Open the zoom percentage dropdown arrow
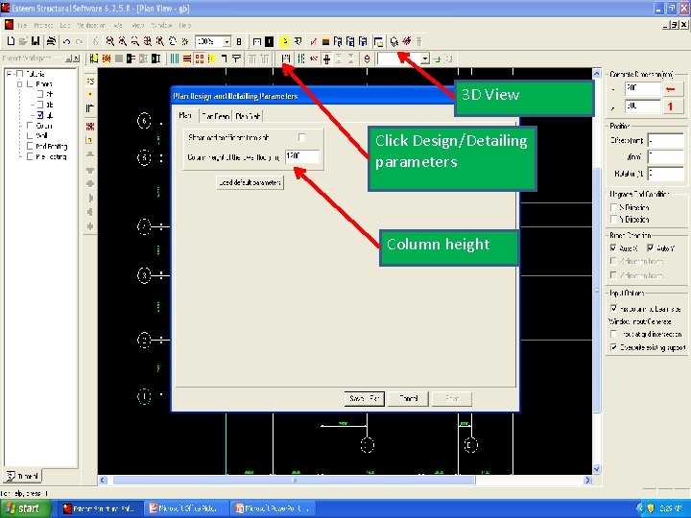The width and height of the screenshot is (691, 518). (x=226, y=42)
